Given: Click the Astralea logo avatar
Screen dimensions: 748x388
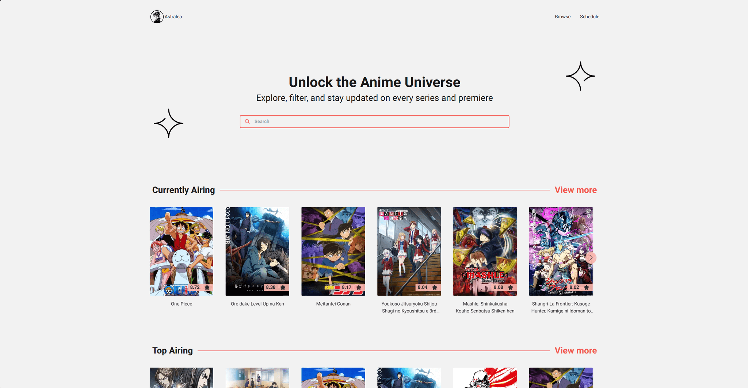Looking at the screenshot, I should [157, 17].
